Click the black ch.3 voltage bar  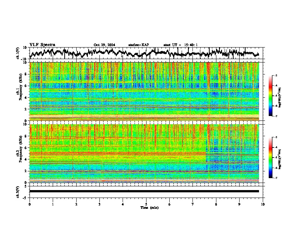click(x=144, y=191)
